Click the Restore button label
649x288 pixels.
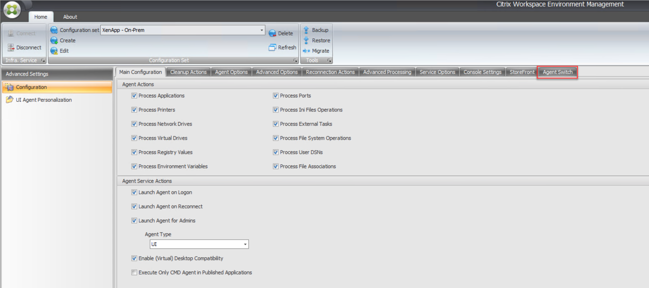pos(321,41)
